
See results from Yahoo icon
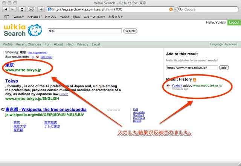click(37, 57)
